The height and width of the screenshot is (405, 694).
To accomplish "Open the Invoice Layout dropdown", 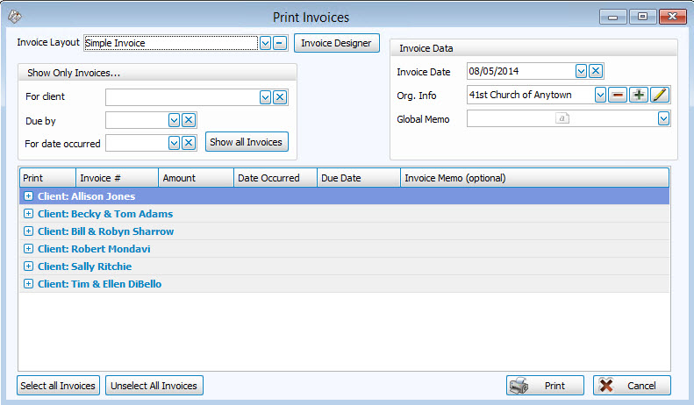I will tap(265, 43).
